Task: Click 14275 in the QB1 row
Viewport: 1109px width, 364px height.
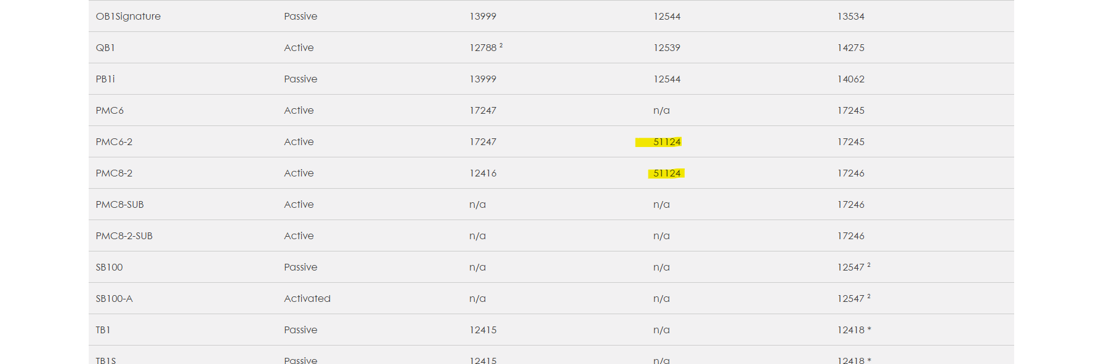Action: [851, 48]
